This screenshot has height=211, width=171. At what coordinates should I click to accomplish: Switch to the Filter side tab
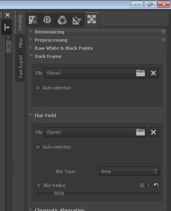point(20,43)
